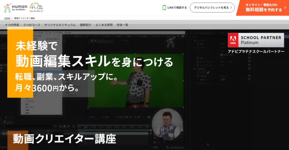The width and height of the screenshot is (289, 150).
Task: Select the pen mask tool under opacity
Action: [x=208, y=72]
